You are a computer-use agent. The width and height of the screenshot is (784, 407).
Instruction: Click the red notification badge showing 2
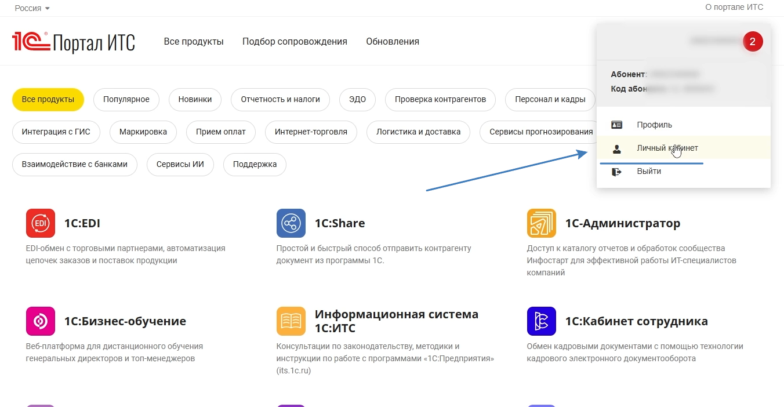(x=753, y=41)
